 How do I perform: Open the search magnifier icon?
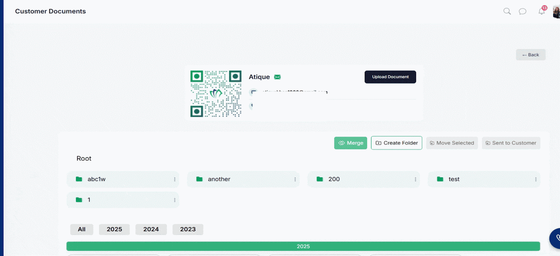pos(507,11)
